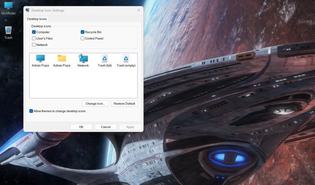Click the Change Icon... button
Screen dimensions: 315x185
click(95, 104)
